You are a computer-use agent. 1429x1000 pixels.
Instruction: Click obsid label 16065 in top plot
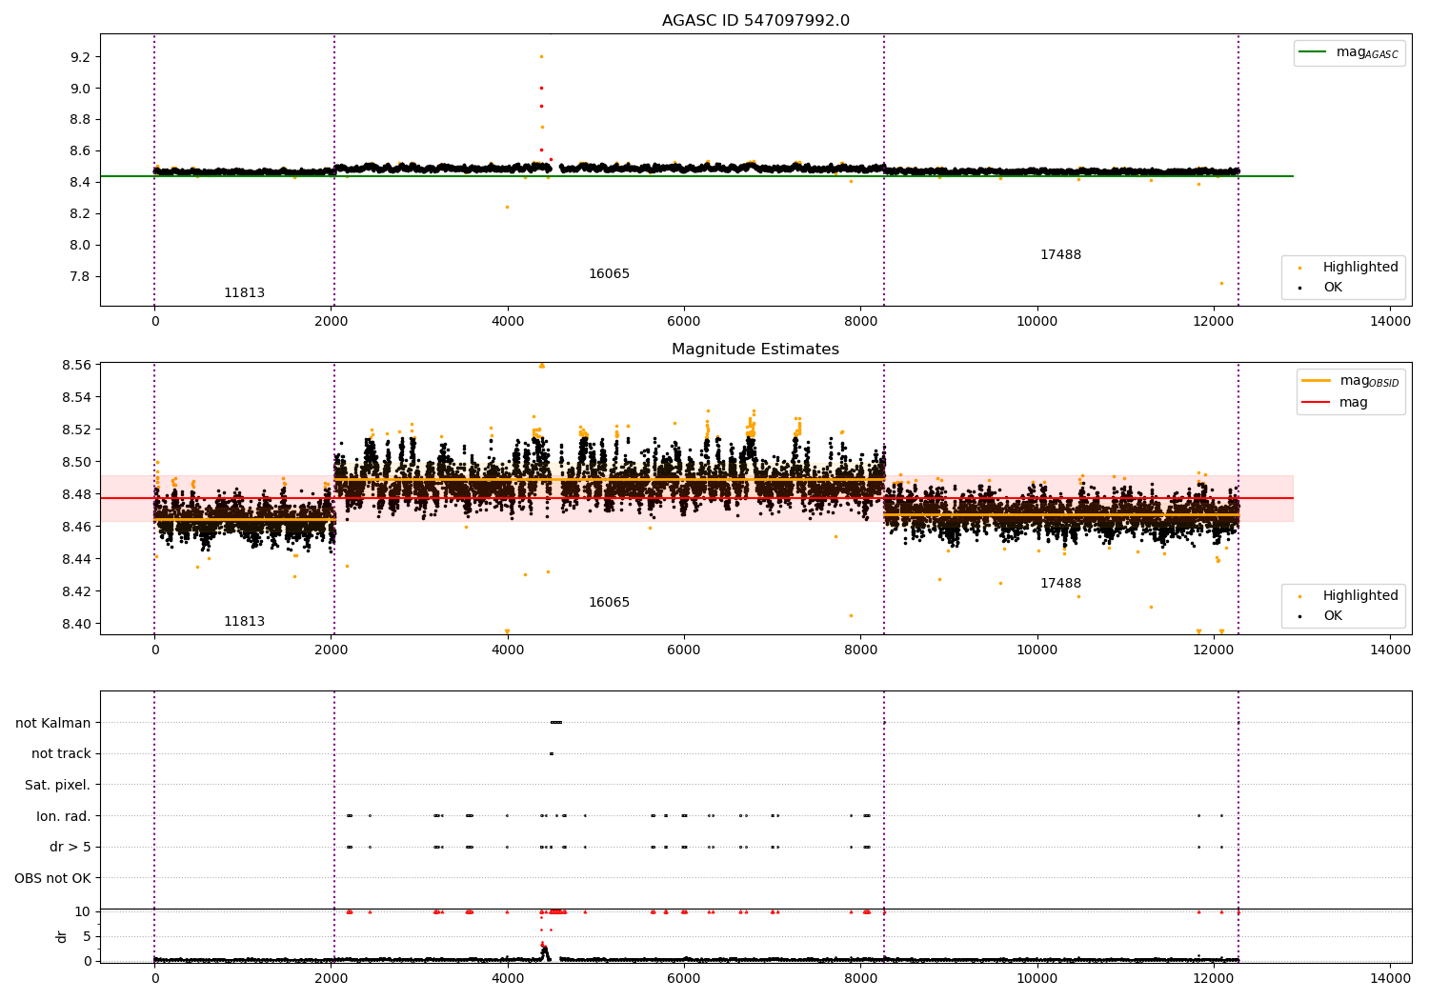pos(609,274)
